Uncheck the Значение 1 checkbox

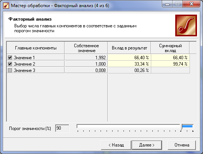(10, 58)
